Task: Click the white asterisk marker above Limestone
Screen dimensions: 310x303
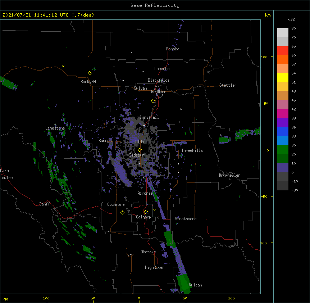Action: [x=55, y=125]
